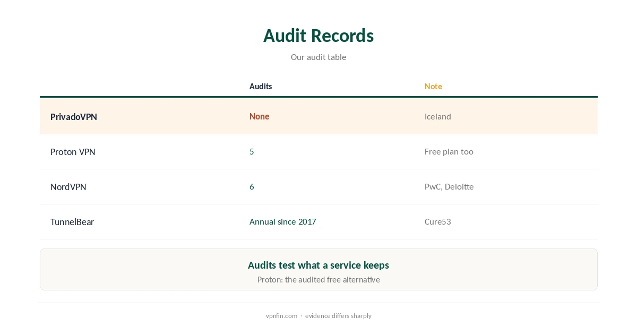Click the Note column header
The height and width of the screenshot is (326, 637).
point(433,86)
